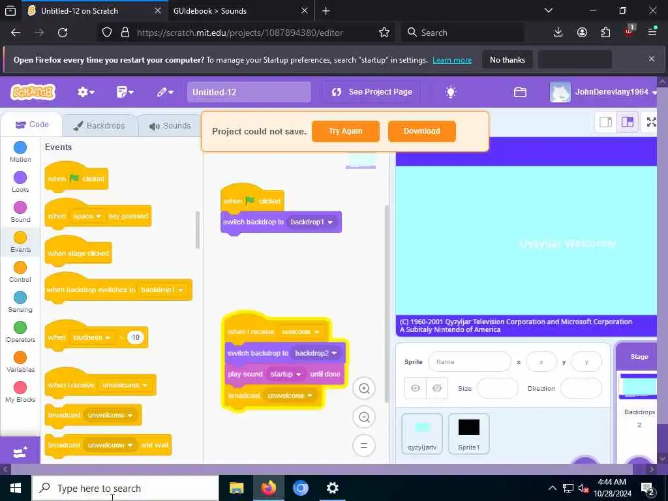Open palette 'when backdrop switches to' dropdown

pos(162,290)
